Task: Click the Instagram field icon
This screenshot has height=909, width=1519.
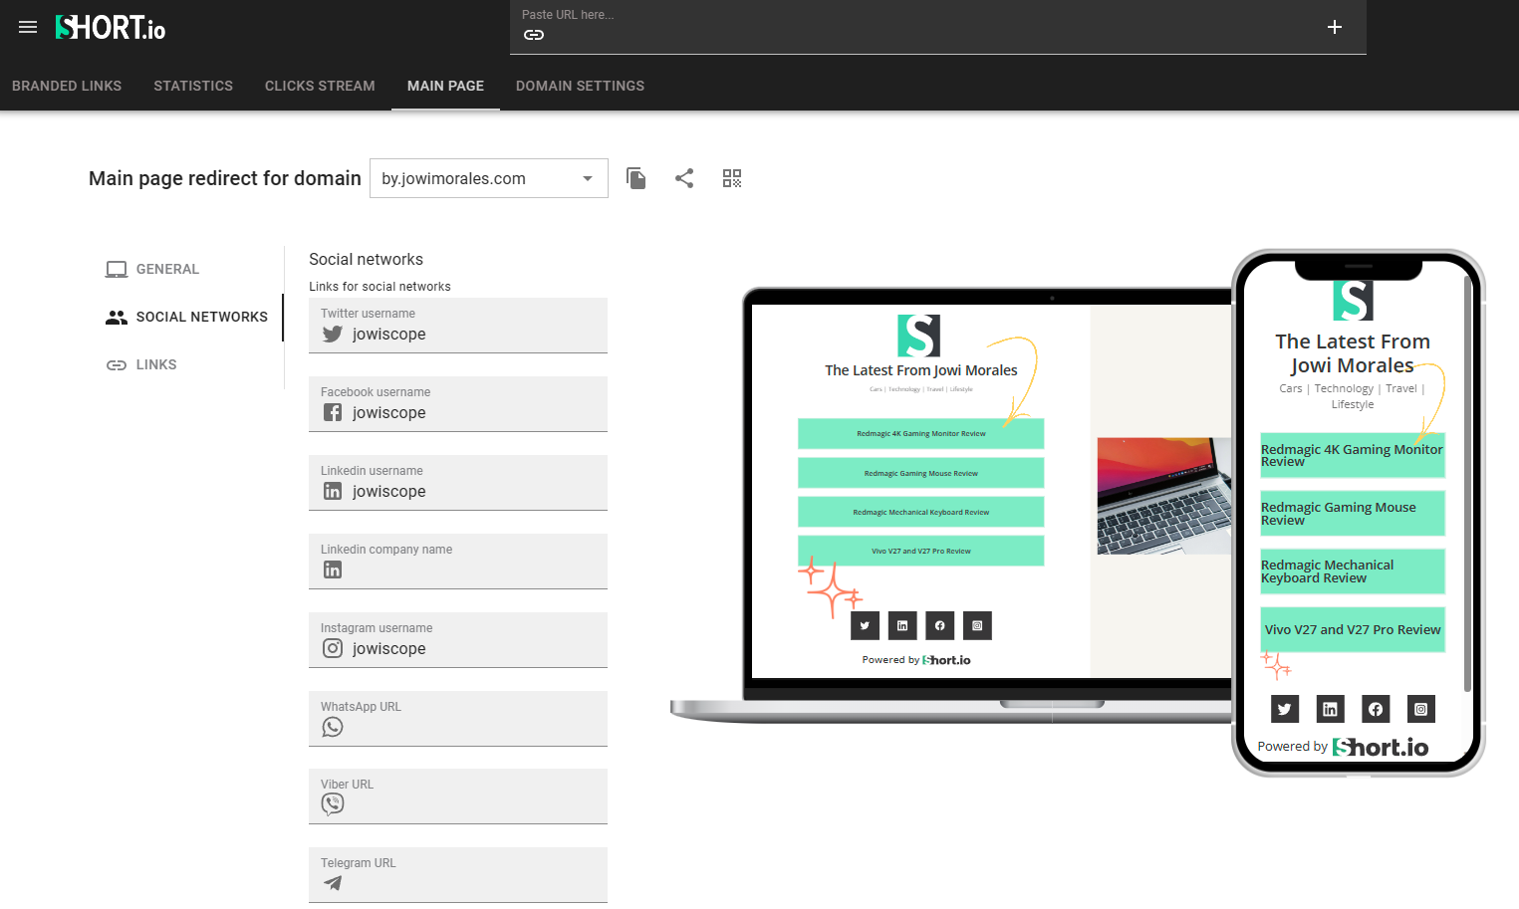Action: click(x=333, y=648)
